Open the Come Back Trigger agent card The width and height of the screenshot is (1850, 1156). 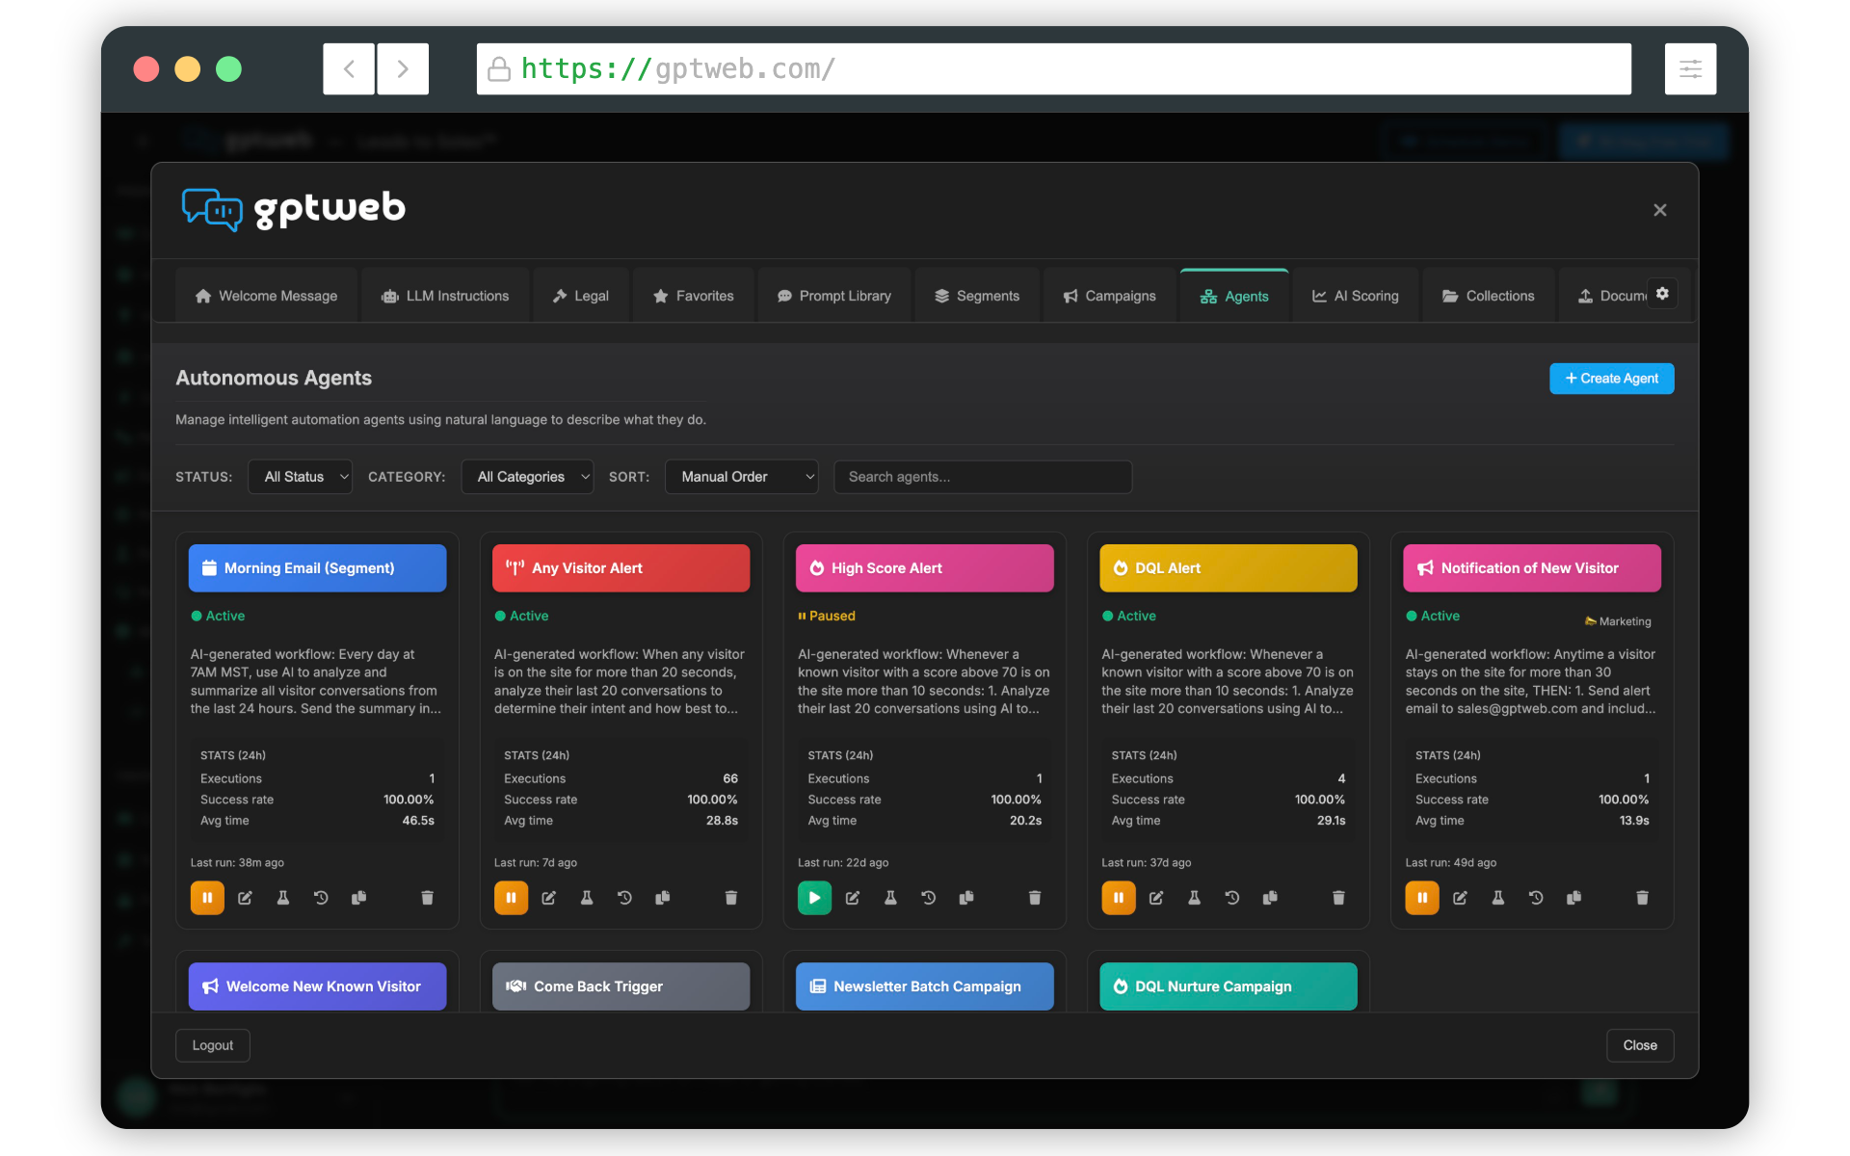(621, 986)
